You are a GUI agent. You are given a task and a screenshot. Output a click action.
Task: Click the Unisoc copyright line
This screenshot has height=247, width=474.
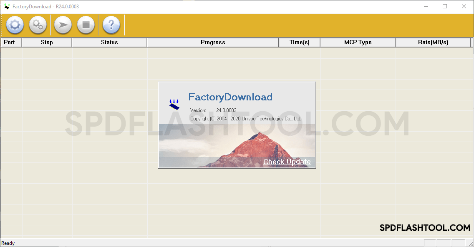pyautogui.click(x=246, y=119)
